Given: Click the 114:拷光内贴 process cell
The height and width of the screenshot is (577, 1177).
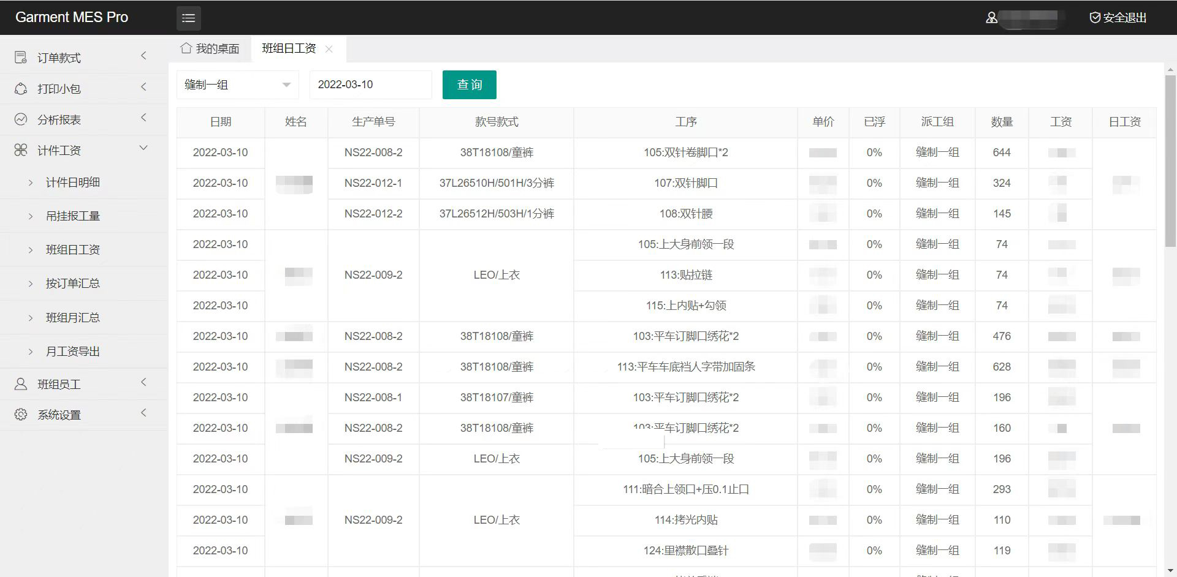Looking at the screenshot, I should (686, 520).
